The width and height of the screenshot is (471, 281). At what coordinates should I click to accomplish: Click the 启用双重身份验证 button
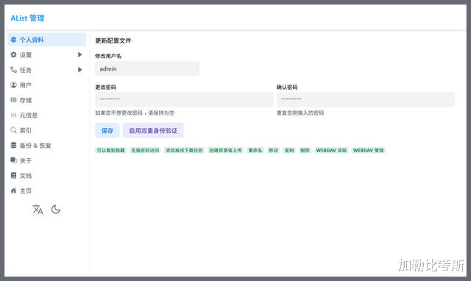pyautogui.click(x=153, y=131)
